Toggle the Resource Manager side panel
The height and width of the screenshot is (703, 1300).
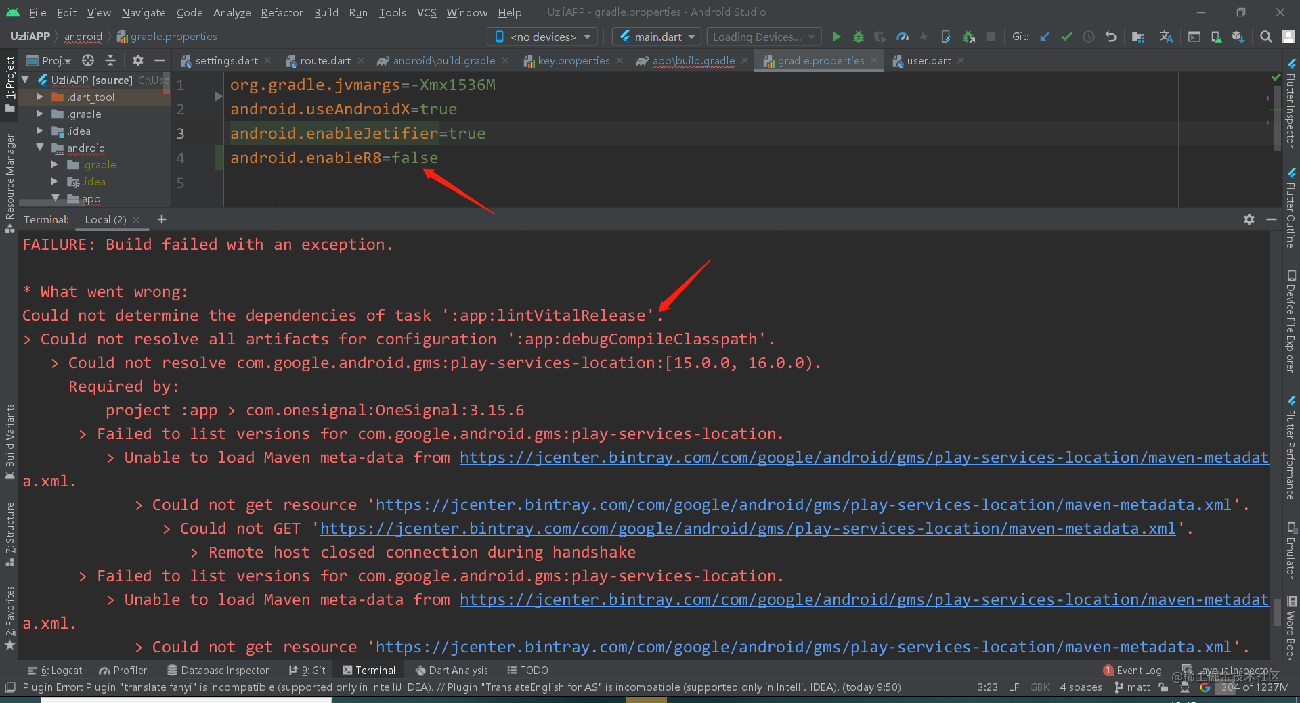pos(9,183)
